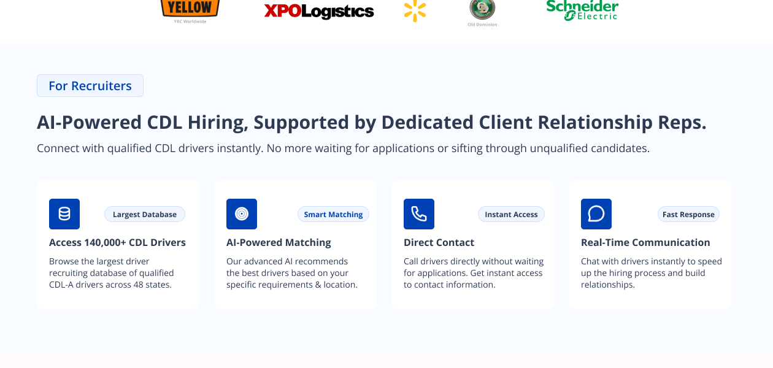The image size is (773, 368).
Task: Click the AI matching target icon
Action: pyautogui.click(x=242, y=214)
